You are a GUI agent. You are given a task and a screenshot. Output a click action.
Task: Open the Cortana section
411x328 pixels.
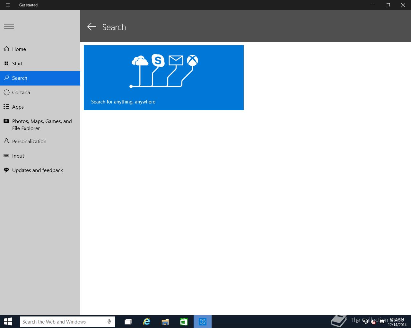click(x=40, y=92)
